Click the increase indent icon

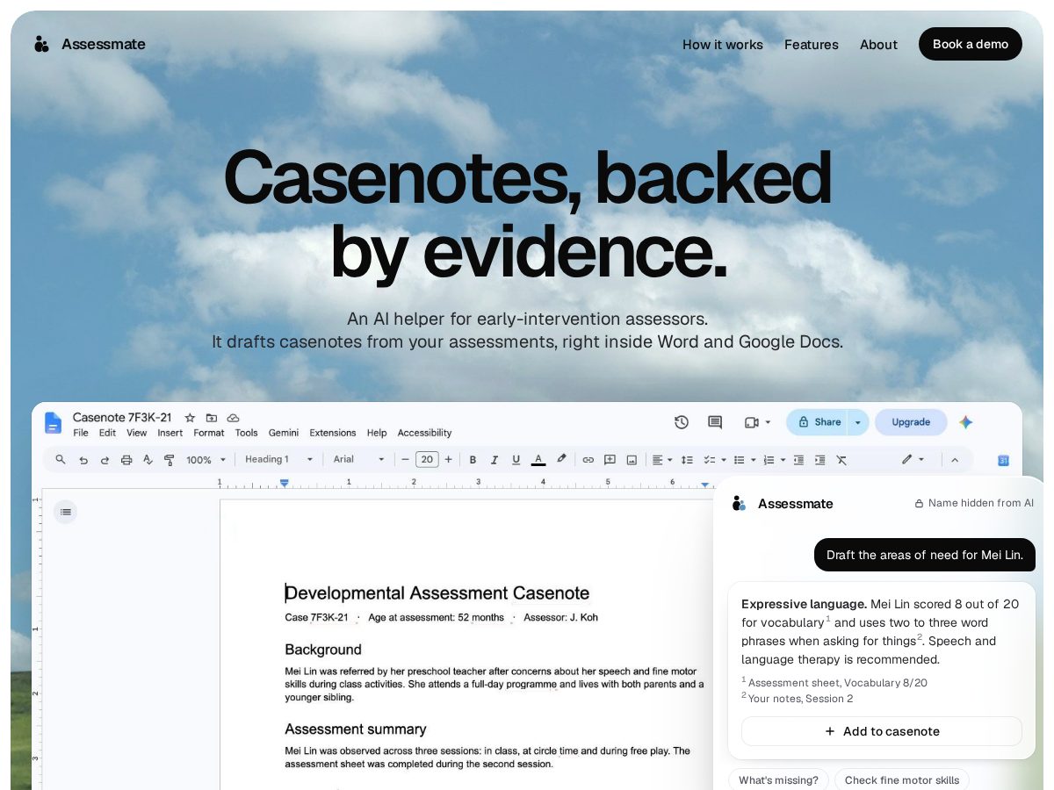819,459
